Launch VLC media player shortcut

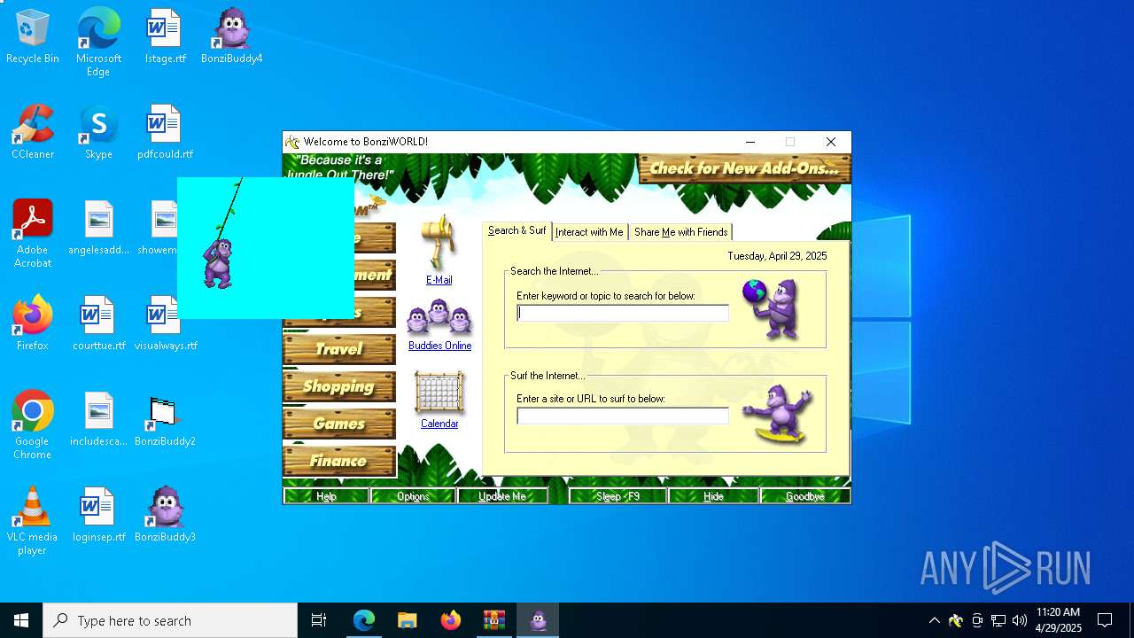click(x=33, y=521)
